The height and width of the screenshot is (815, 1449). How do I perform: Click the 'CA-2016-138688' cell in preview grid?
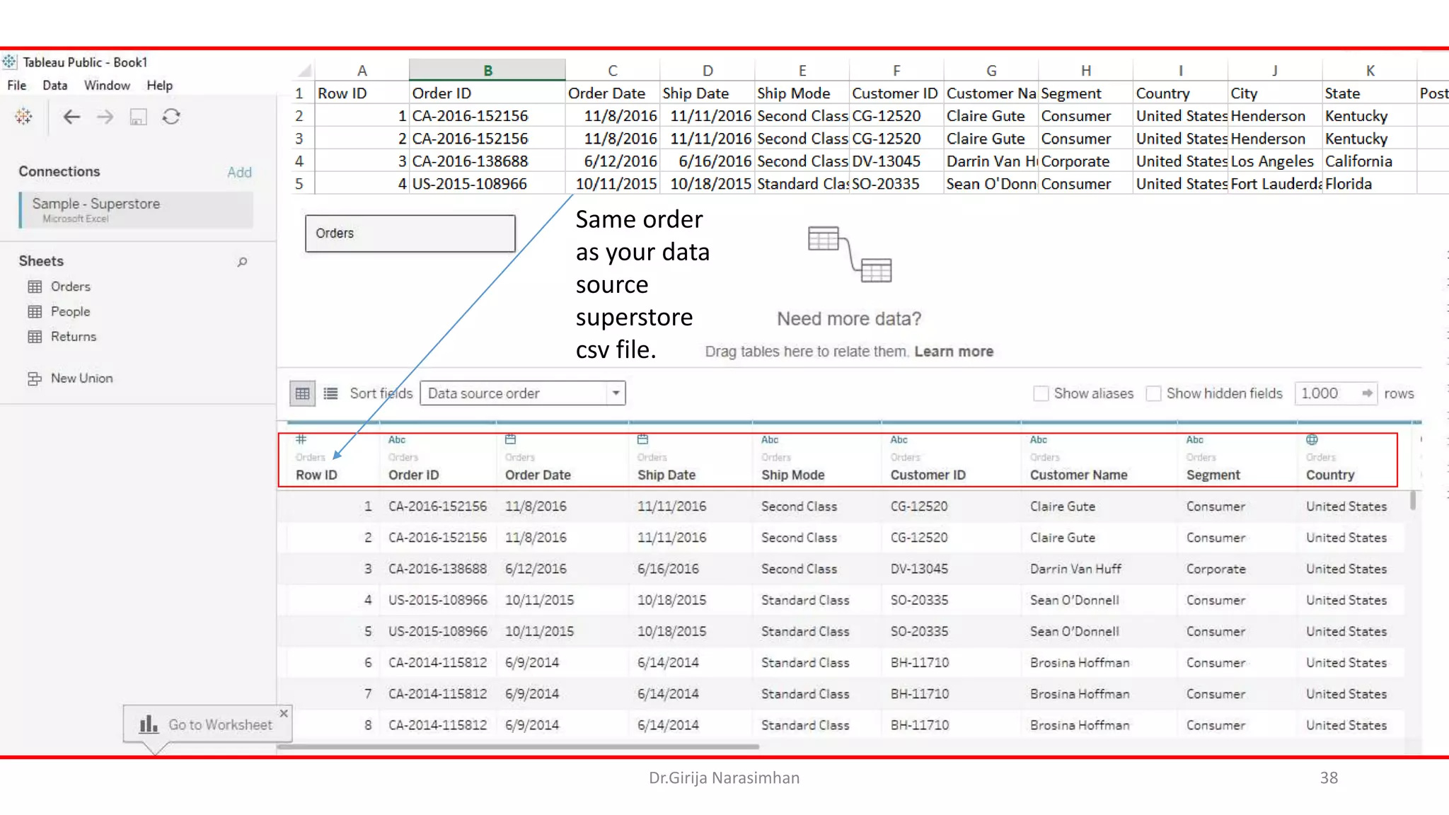point(437,569)
